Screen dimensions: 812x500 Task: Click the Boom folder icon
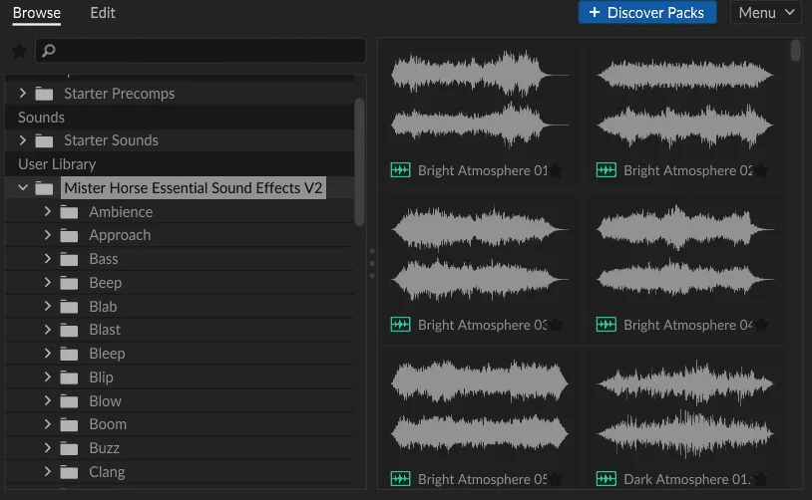(x=69, y=424)
